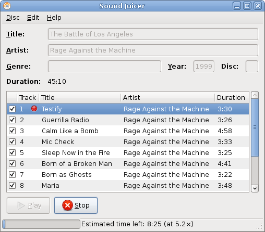The image size is (265, 232).
Task: Uncheck track 1 Testify checkbox
Action: coord(12,109)
